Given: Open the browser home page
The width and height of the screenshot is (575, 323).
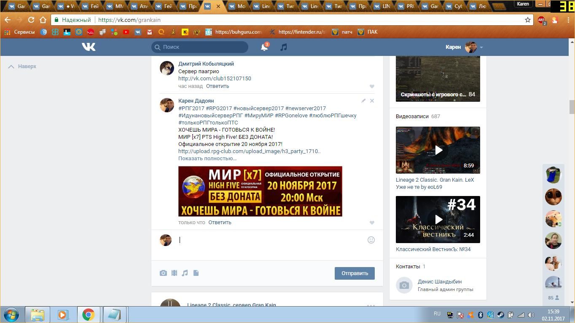Looking at the screenshot, I should point(43,20).
